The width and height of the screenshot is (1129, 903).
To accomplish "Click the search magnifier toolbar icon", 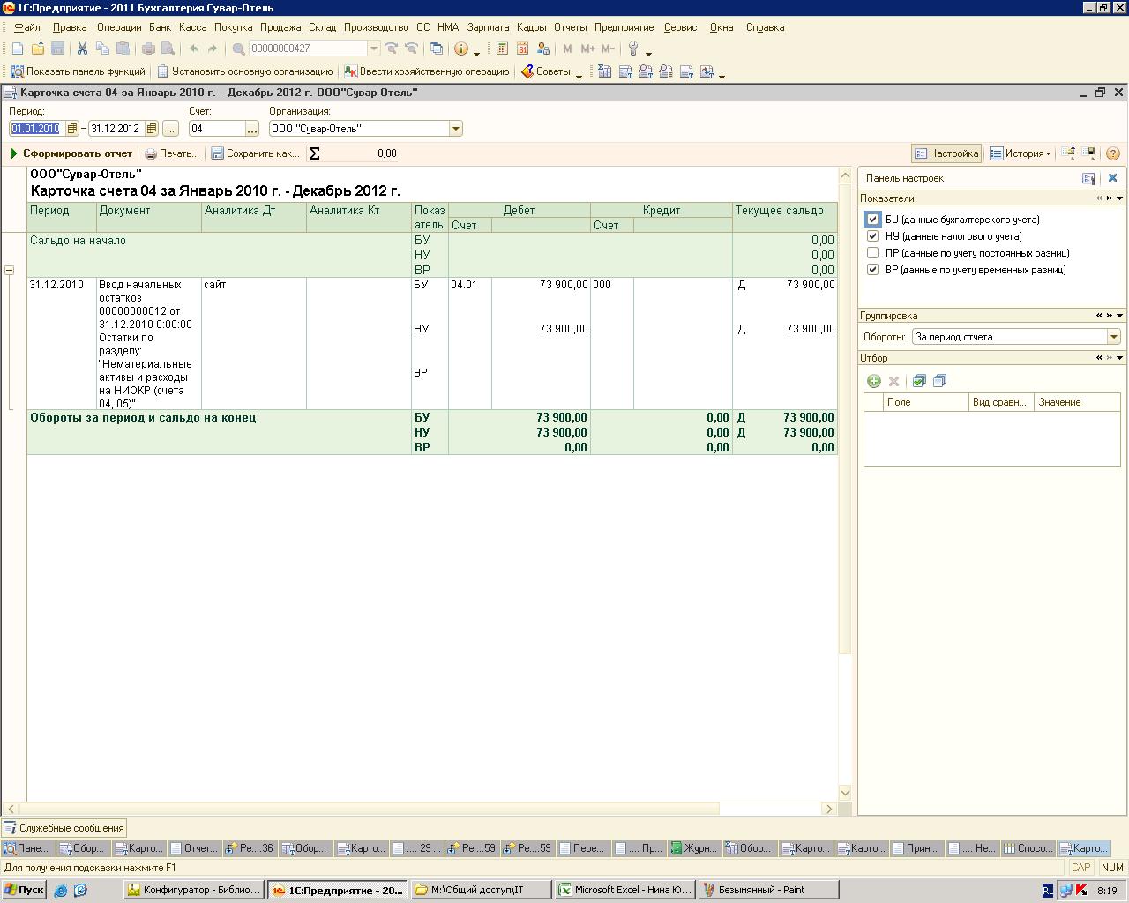I will pyautogui.click(x=238, y=49).
